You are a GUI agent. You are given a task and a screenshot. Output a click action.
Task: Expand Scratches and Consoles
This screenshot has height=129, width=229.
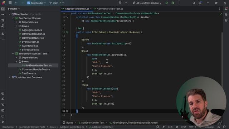click(10, 77)
